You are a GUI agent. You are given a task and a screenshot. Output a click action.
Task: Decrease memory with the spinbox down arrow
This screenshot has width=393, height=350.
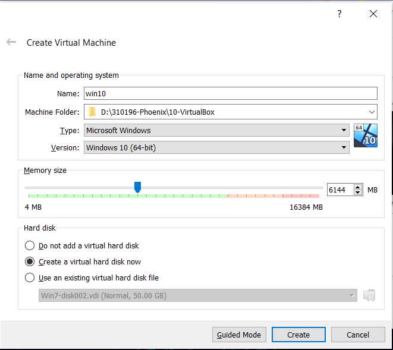click(358, 193)
